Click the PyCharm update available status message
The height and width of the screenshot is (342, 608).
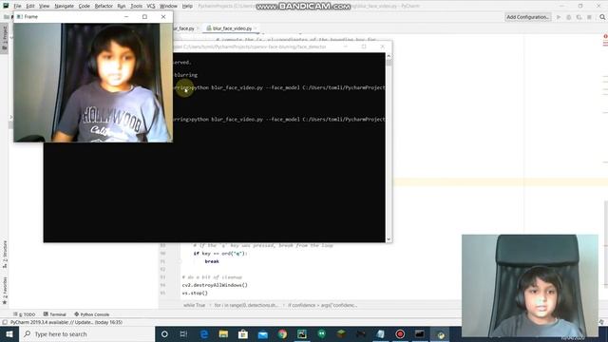click(x=66, y=322)
